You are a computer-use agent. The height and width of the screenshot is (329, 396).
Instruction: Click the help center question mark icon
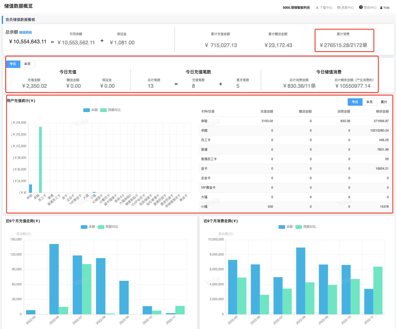pos(361,7)
